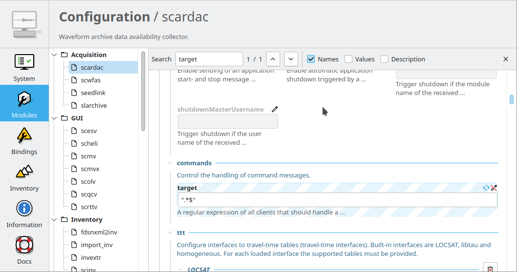Select the Modules sidebar tab
517x272 pixels.
tap(24, 103)
